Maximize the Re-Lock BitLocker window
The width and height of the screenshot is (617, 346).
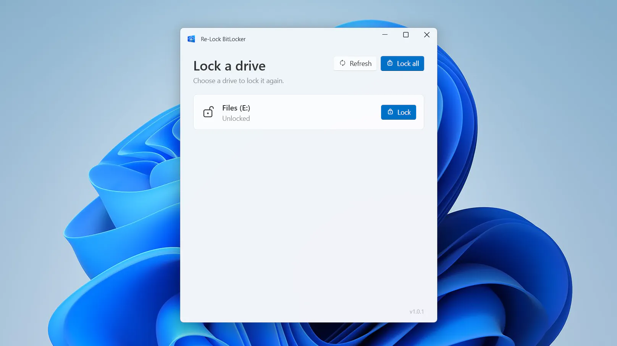[x=406, y=35]
